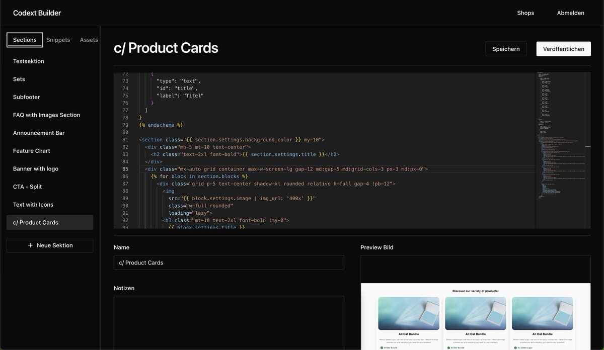604x350 pixels.
Task: Click the h3 tag code on line 92
Action: tap(226, 221)
